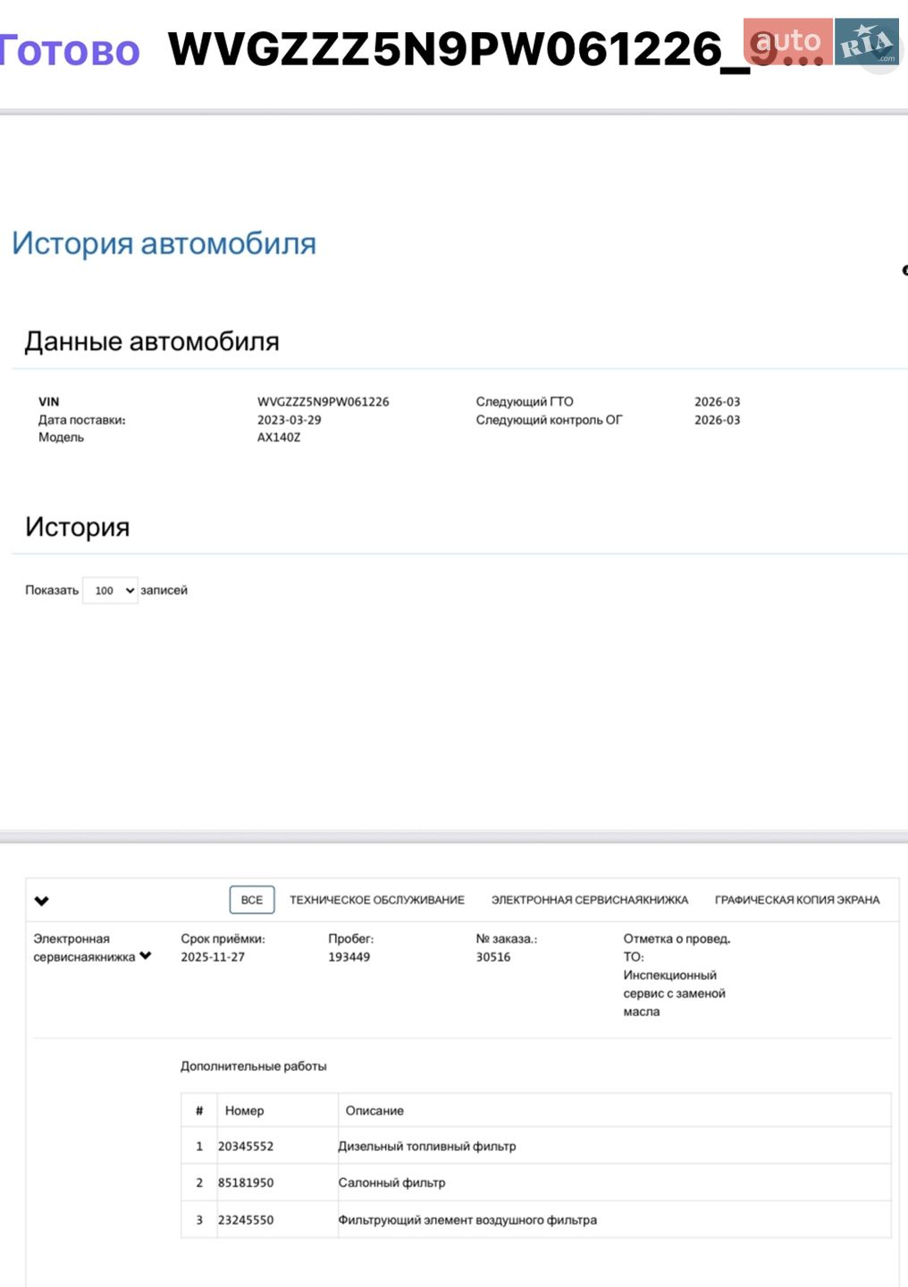Select the VIN value WVGZZZ5N9PW061226
This screenshot has height=1287, width=908.
click(324, 402)
